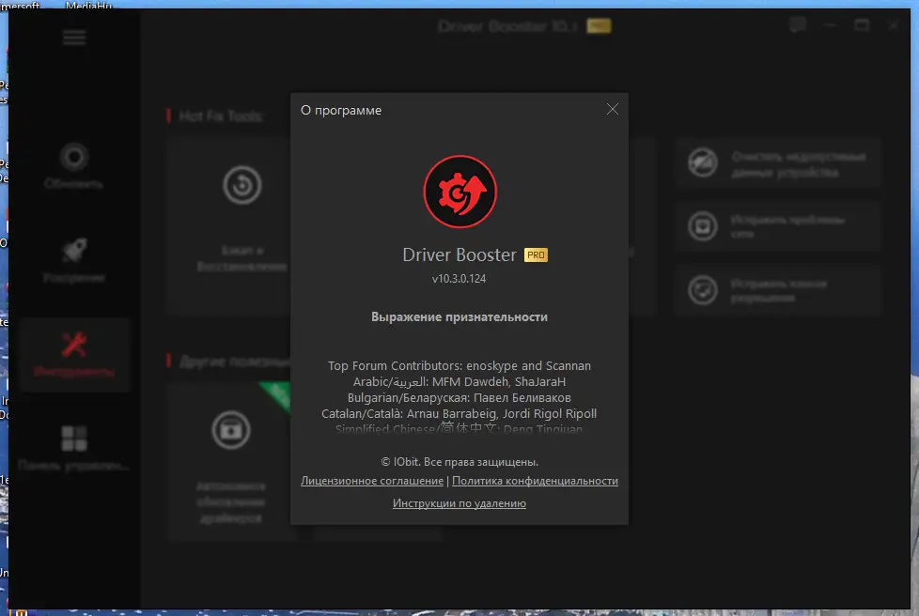Run the Исправить проблемы сети tool
The image size is (919, 616).
[x=777, y=226]
